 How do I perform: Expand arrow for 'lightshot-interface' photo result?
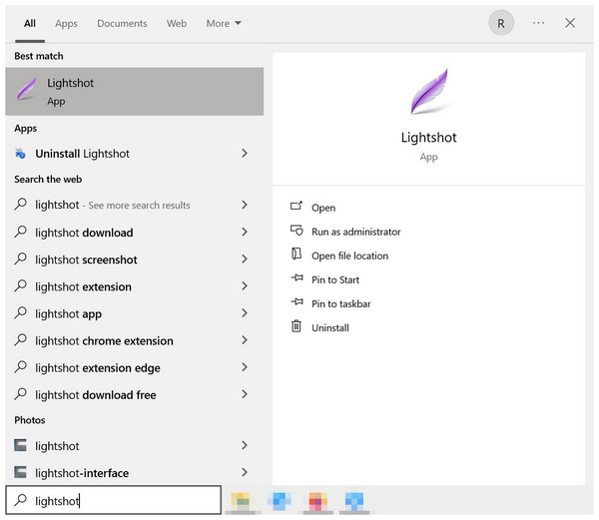[245, 472]
